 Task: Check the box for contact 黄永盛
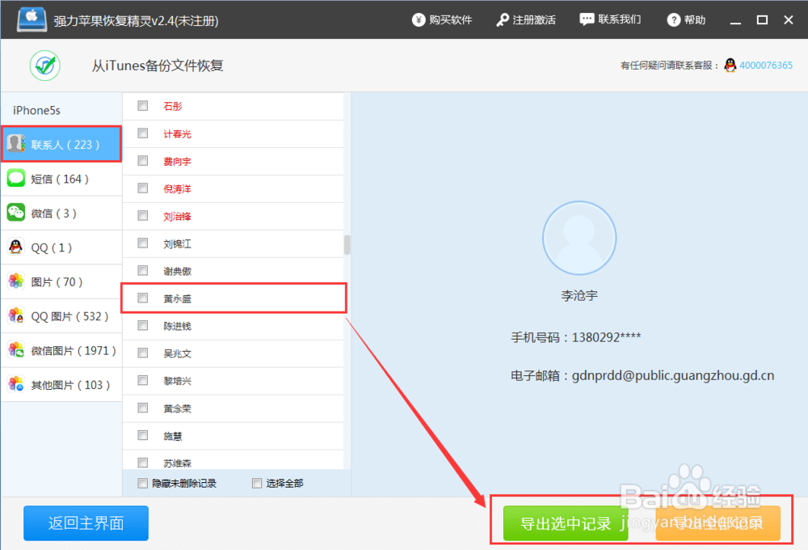coord(143,298)
